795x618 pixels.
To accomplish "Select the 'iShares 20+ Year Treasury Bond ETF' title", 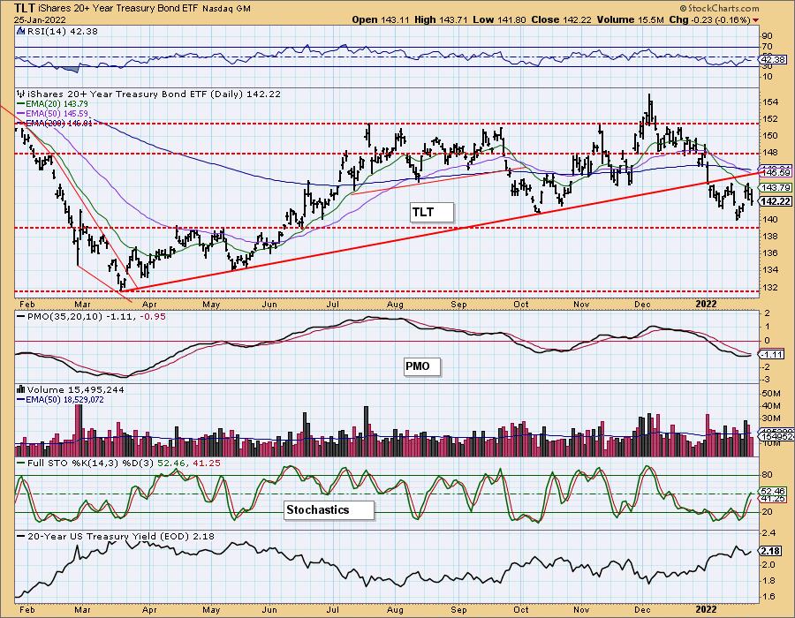I will pos(117,9).
